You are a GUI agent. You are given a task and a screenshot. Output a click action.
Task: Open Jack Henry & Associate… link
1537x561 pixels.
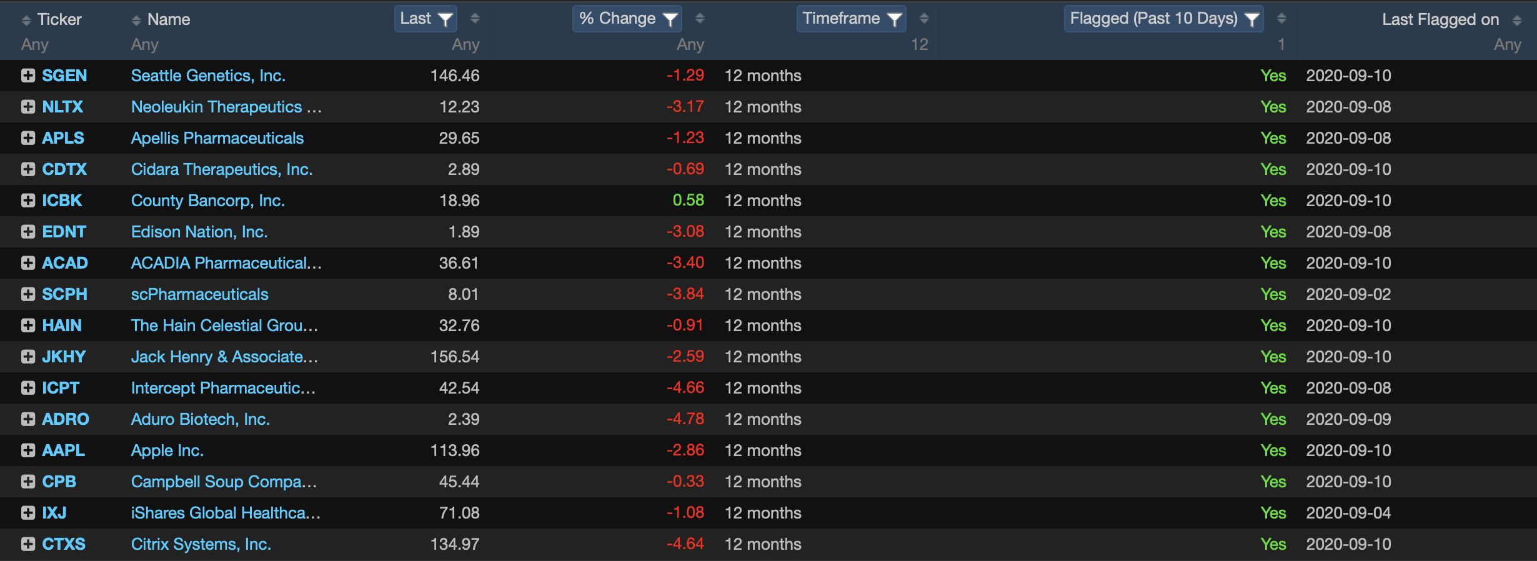[225, 357]
